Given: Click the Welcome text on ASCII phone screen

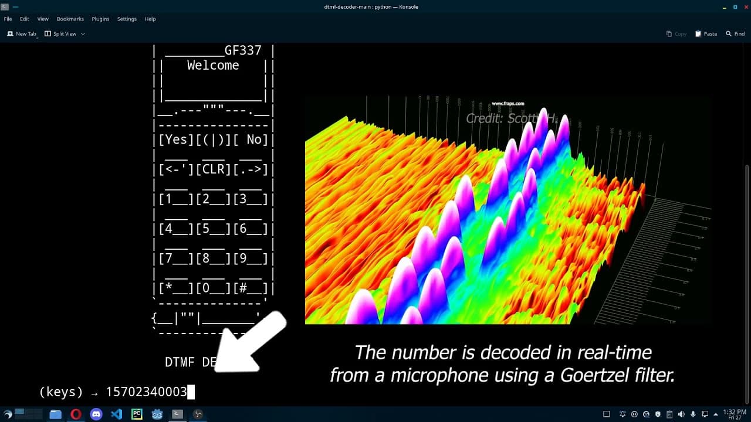Looking at the screenshot, I should (x=213, y=65).
